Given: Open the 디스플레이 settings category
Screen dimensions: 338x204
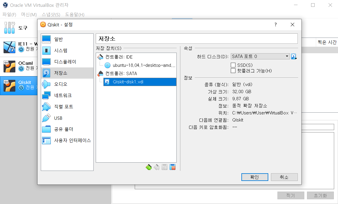Looking at the screenshot, I should [67, 62].
